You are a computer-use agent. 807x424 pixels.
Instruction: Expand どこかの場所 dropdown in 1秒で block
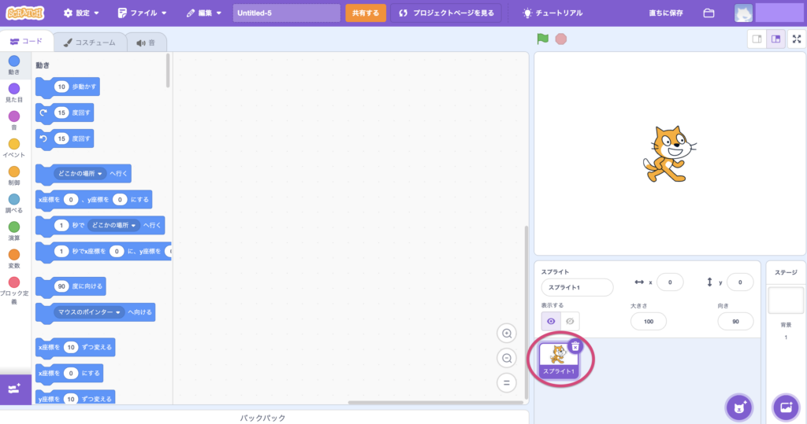[113, 225]
